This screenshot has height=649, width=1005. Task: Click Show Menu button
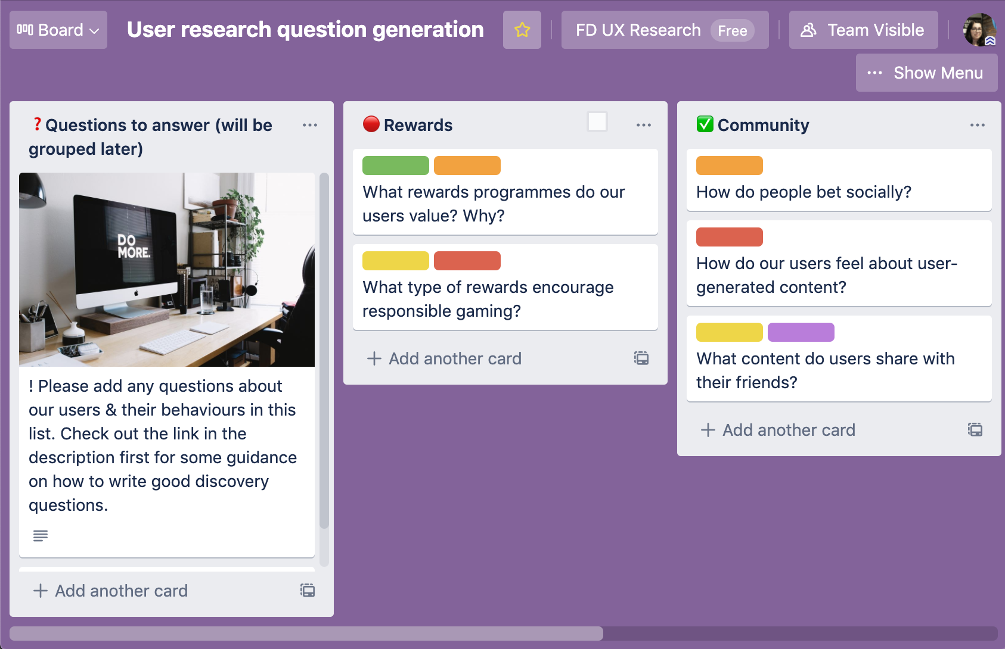(926, 73)
